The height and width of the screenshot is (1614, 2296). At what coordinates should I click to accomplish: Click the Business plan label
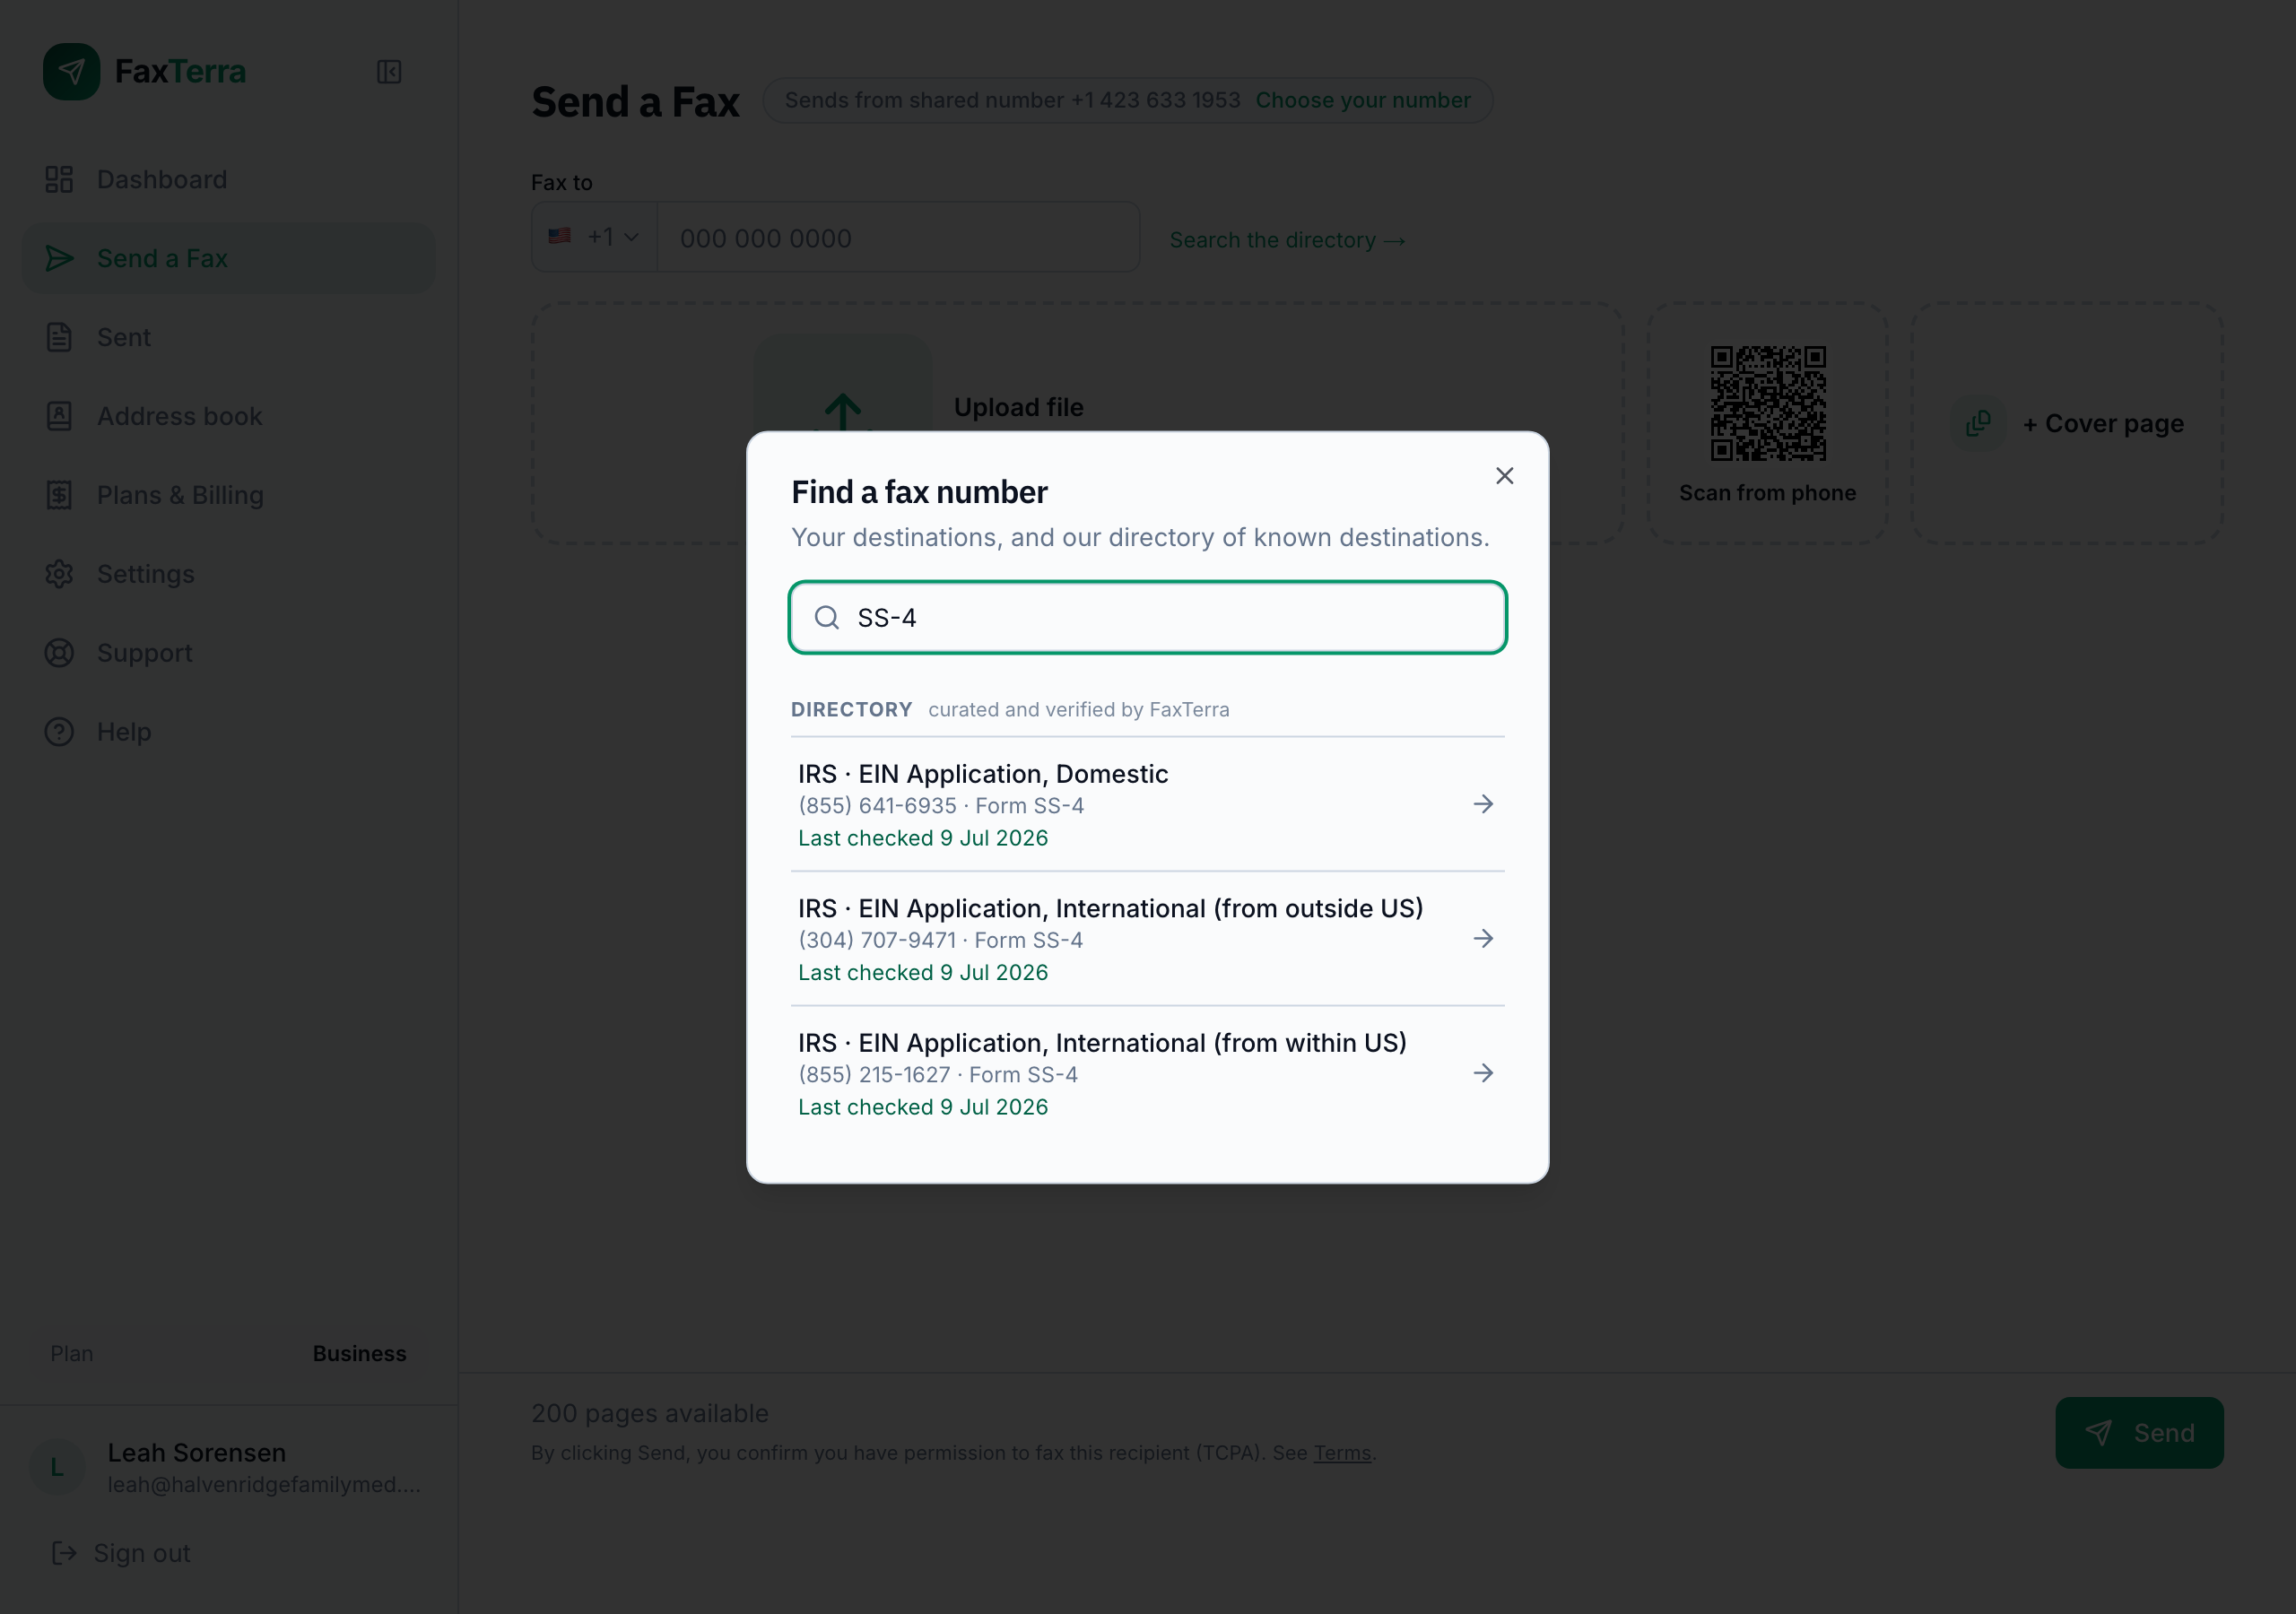359,1353
